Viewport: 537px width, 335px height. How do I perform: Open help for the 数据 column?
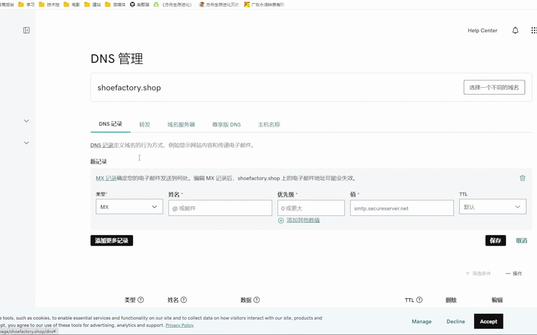pyautogui.click(x=257, y=300)
